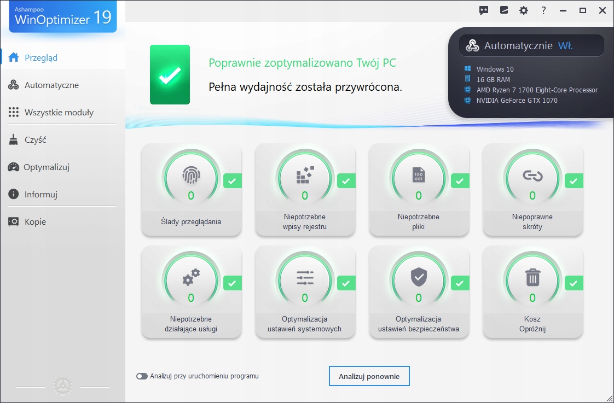Click the large green checkmark status icon

coord(170,74)
